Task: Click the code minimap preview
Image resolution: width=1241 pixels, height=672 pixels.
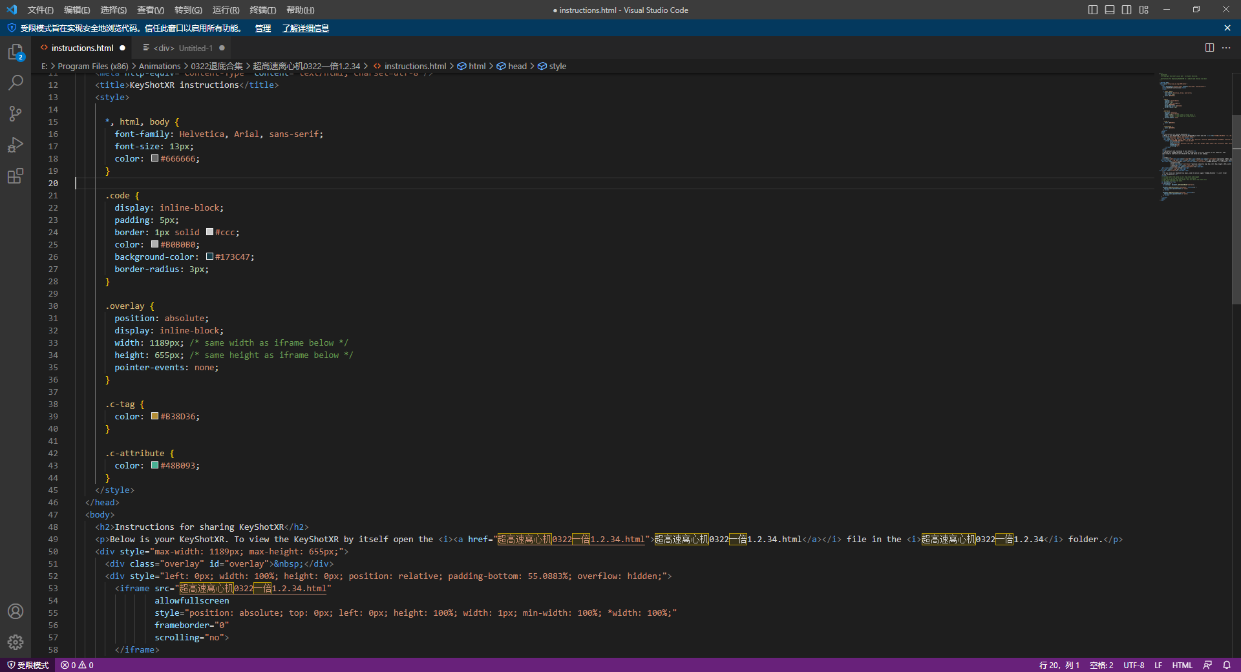Action: [x=1194, y=137]
